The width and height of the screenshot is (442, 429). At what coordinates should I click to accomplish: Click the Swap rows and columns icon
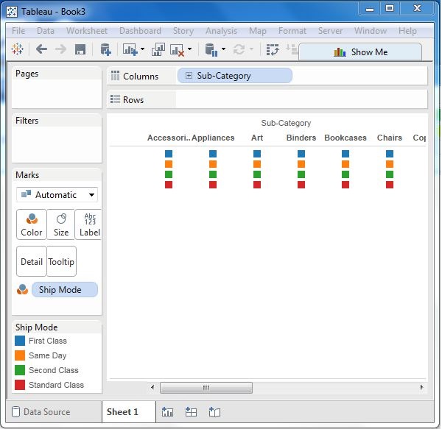coord(273,49)
